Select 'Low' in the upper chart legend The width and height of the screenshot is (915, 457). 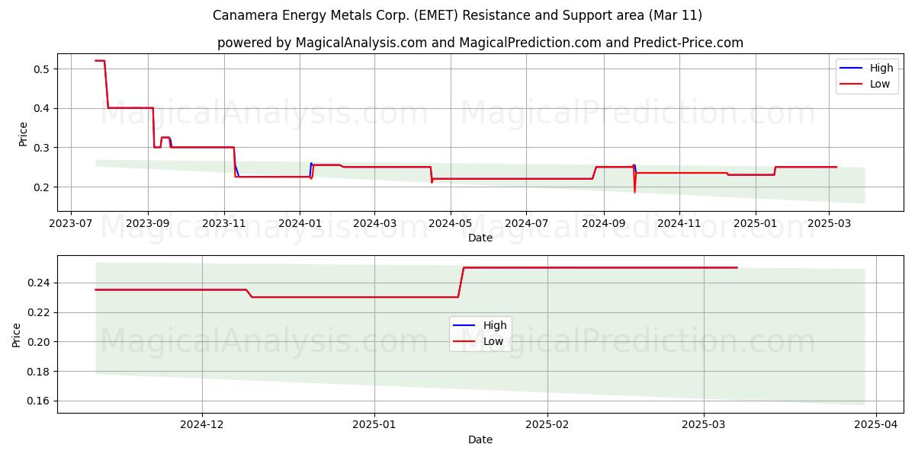(880, 84)
